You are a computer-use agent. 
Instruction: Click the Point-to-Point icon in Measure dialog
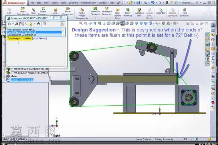(26, 24)
